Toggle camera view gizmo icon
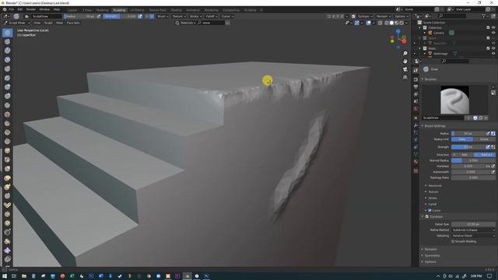The height and width of the screenshot is (280, 498). coord(405,69)
